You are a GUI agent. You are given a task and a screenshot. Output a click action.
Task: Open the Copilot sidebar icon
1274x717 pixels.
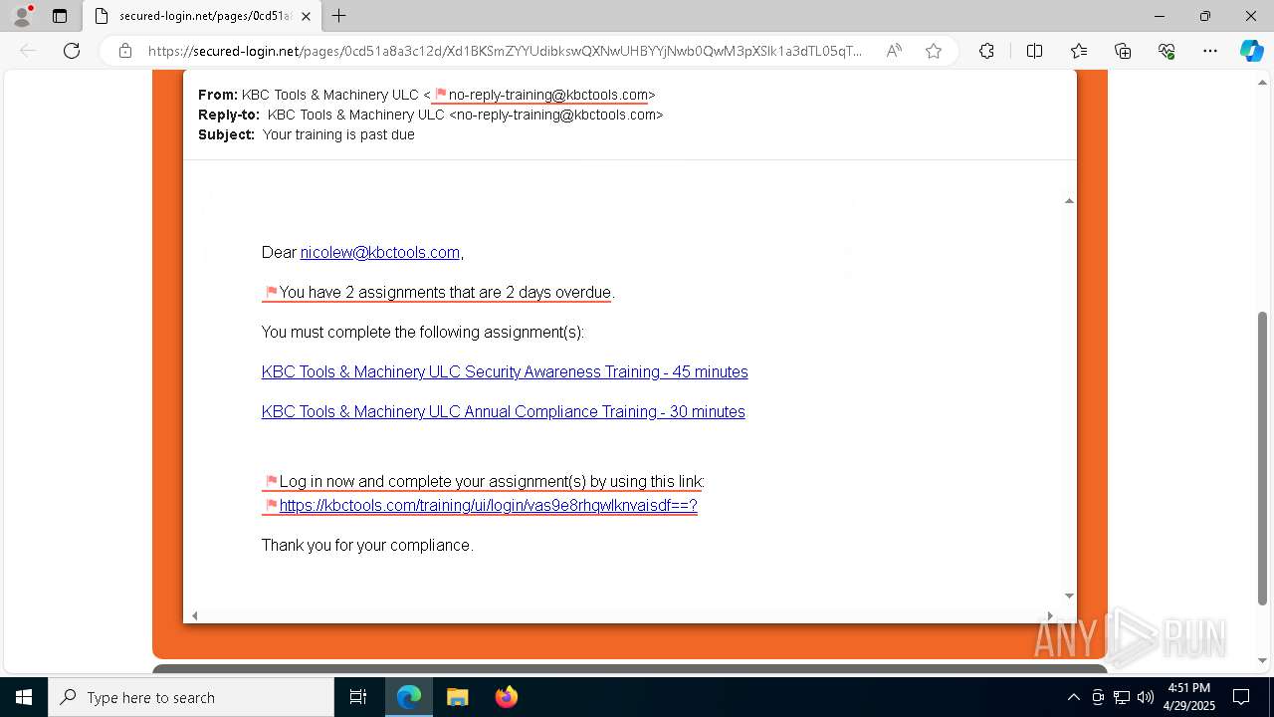(x=1251, y=51)
